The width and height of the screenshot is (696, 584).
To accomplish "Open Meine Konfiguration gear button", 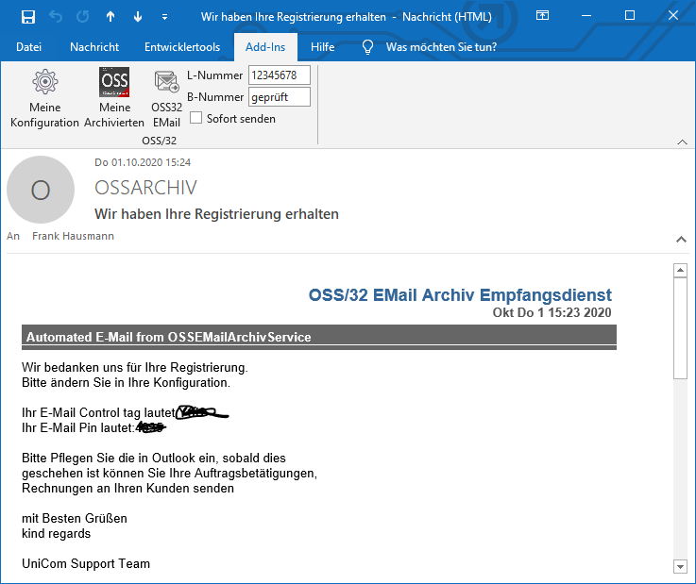I will 44,98.
